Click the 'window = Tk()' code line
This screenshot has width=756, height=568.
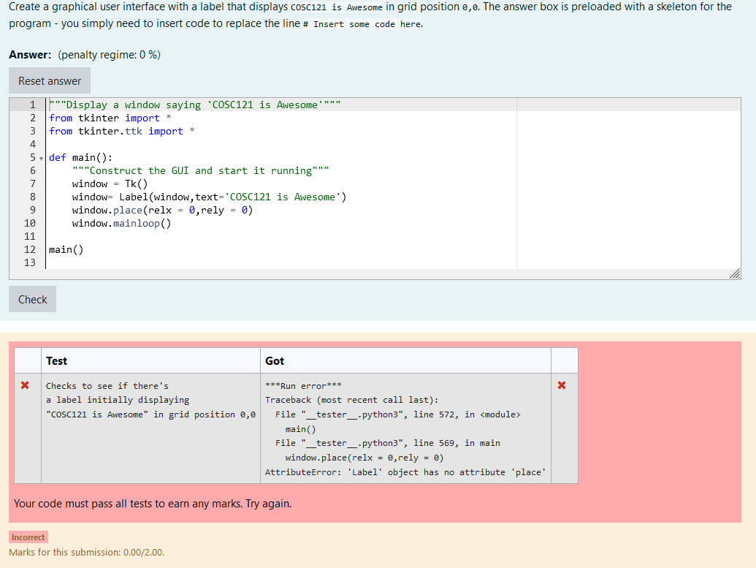coord(110,183)
